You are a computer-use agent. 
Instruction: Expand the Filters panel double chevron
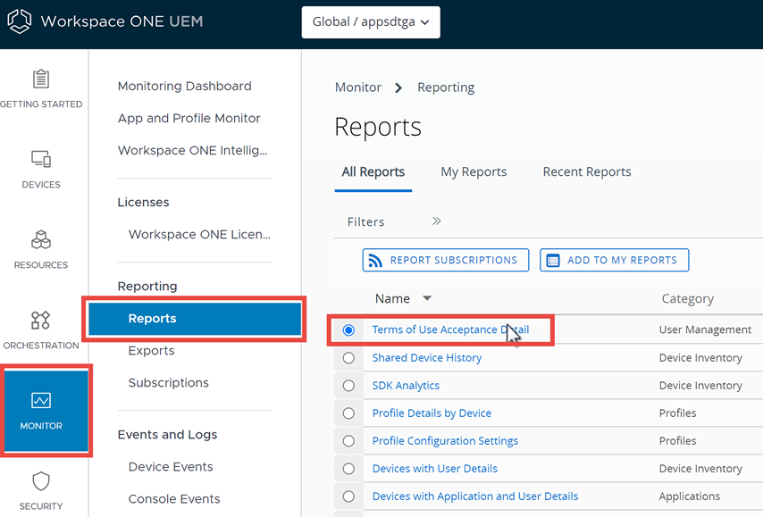tap(437, 221)
